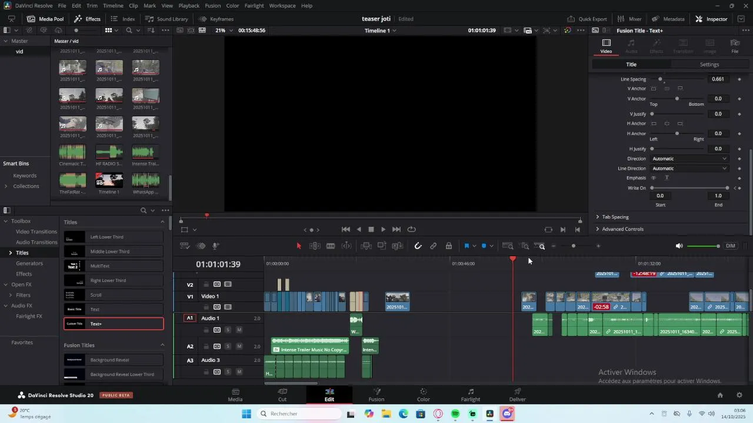
Task: Toggle Auto Track Selector on V2
Action: tap(217, 284)
